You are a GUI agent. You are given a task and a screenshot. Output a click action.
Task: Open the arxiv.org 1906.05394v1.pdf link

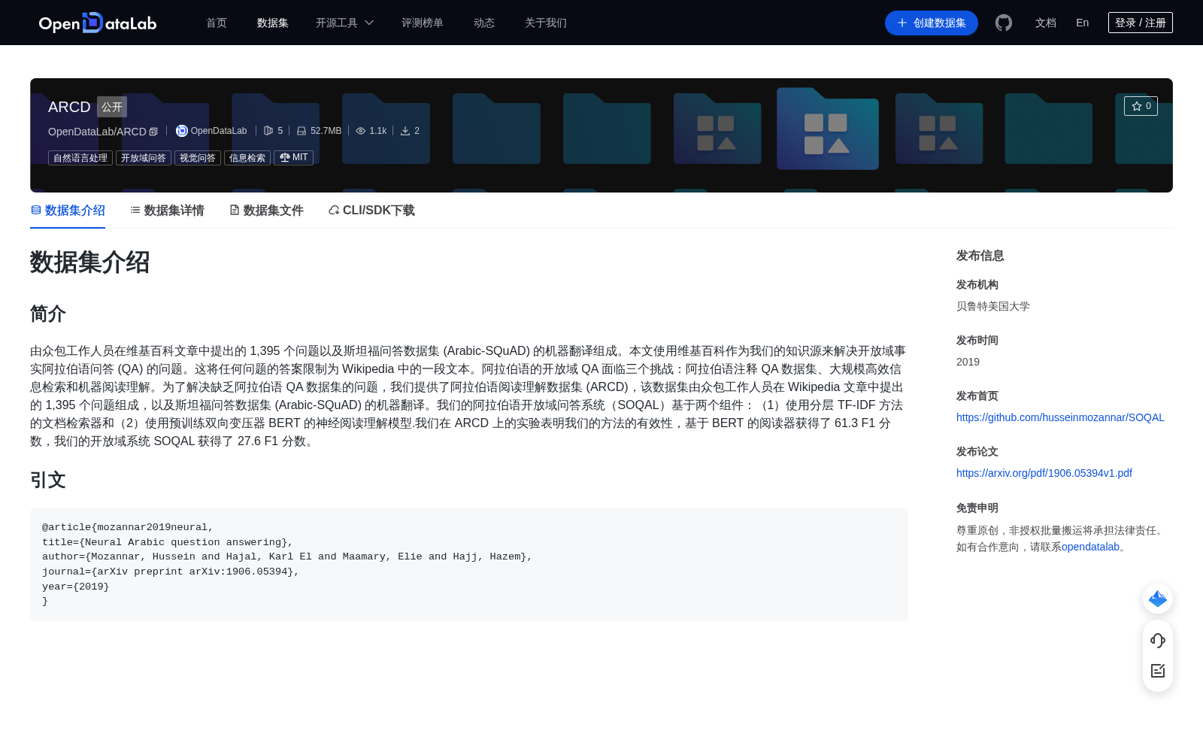(1044, 473)
